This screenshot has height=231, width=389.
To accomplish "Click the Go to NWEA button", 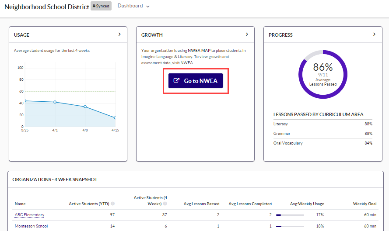I will tap(196, 81).
